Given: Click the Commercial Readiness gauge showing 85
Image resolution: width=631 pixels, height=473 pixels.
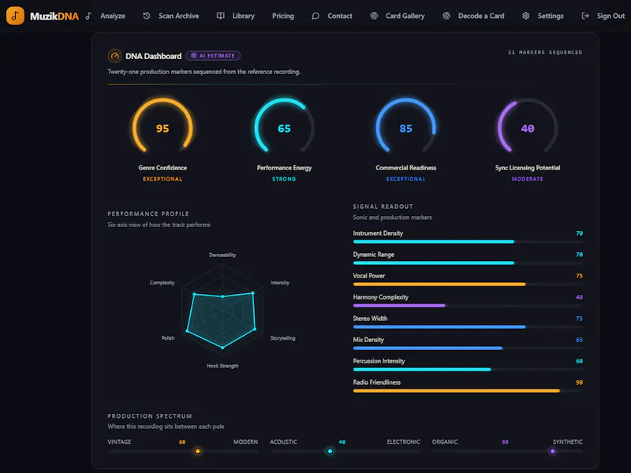Looking at the screenshot, I should [x=405, y=127].
